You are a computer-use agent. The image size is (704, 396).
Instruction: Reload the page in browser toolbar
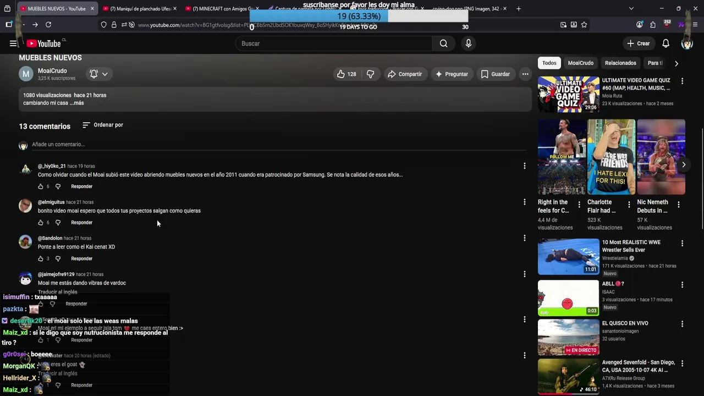point(48,25)
